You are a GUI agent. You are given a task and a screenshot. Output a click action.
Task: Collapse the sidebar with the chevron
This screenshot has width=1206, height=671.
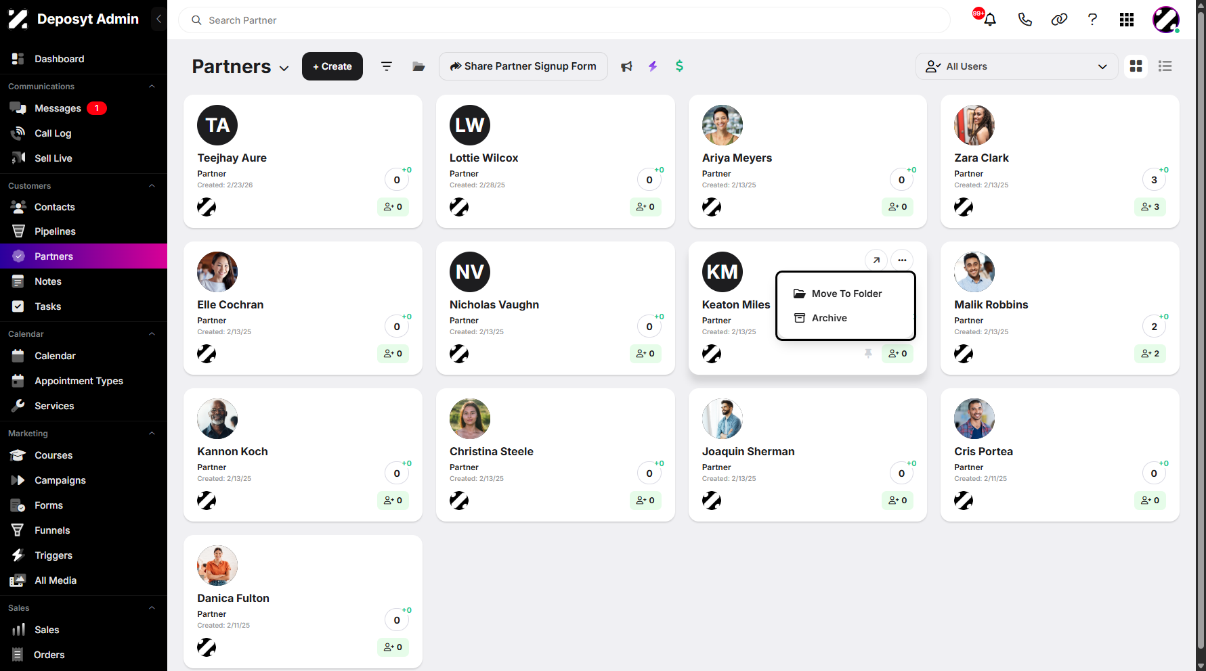[x=158, y=19]
